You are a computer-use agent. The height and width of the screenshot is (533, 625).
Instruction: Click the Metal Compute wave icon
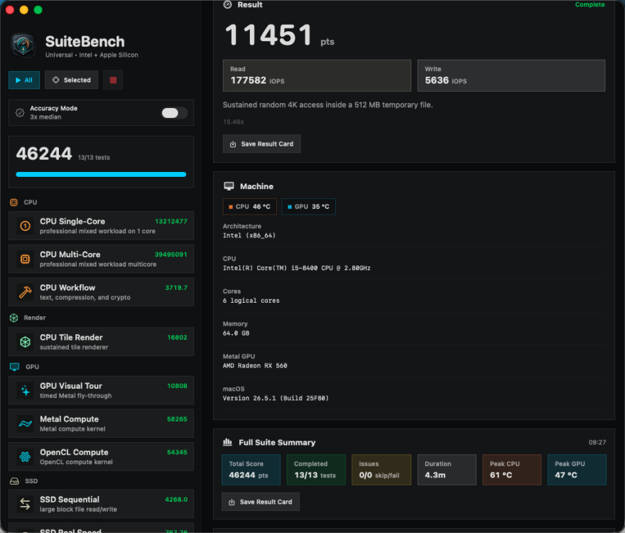click(25, 424)
